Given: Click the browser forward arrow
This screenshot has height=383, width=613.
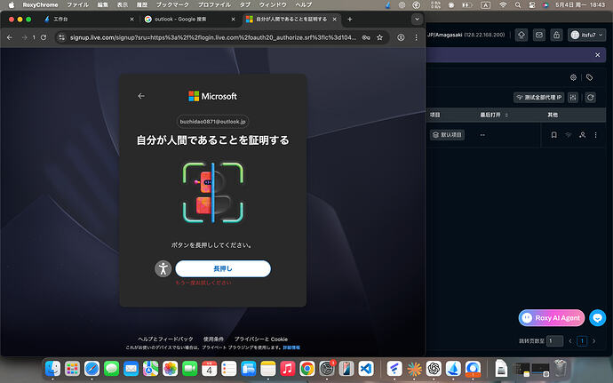Looking at the screenshot, I should pyautogui.click(x=24, y=37).
